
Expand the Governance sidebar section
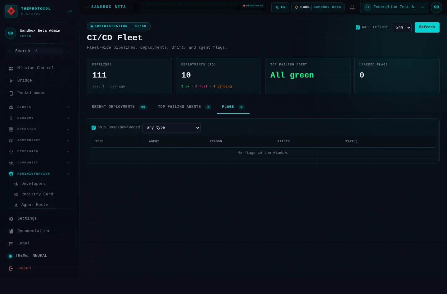[x=39, y=140]
